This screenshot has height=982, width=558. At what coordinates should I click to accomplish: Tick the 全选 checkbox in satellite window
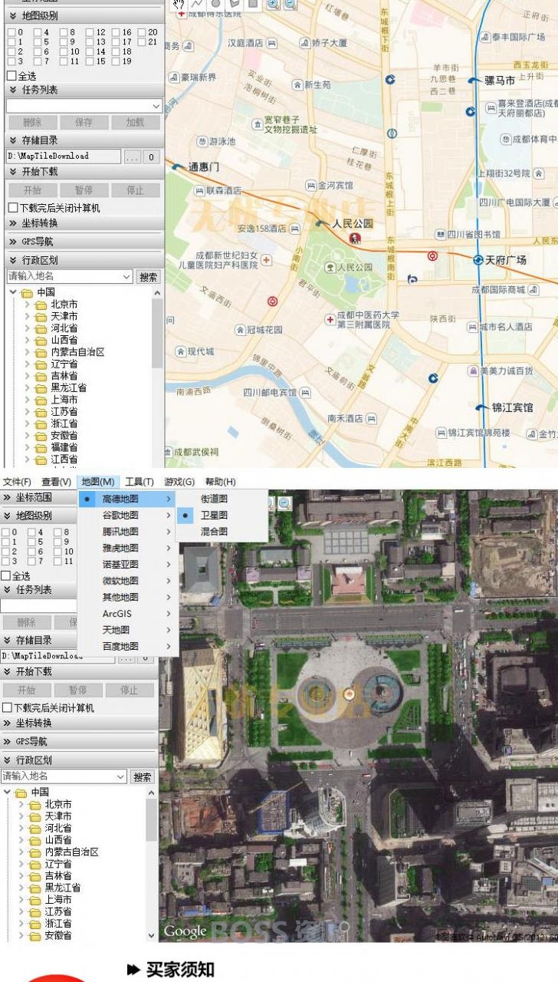tap(5, 575)
